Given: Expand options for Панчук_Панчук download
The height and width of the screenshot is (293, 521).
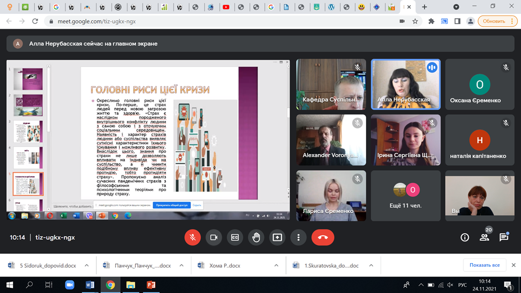Looking at the screenshot, I should [x=181, y=266].
